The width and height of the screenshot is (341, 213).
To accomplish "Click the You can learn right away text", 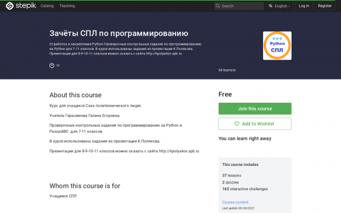I will tap(245, 139).
